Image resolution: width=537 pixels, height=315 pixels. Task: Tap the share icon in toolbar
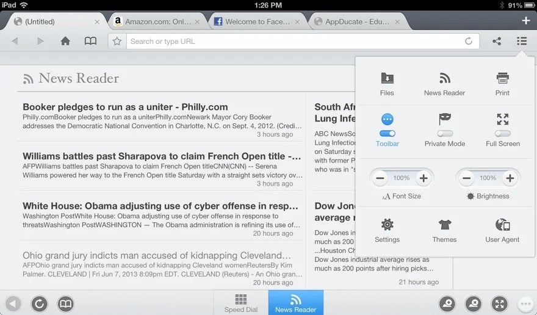pyautogui.click(x=497, y=42)
